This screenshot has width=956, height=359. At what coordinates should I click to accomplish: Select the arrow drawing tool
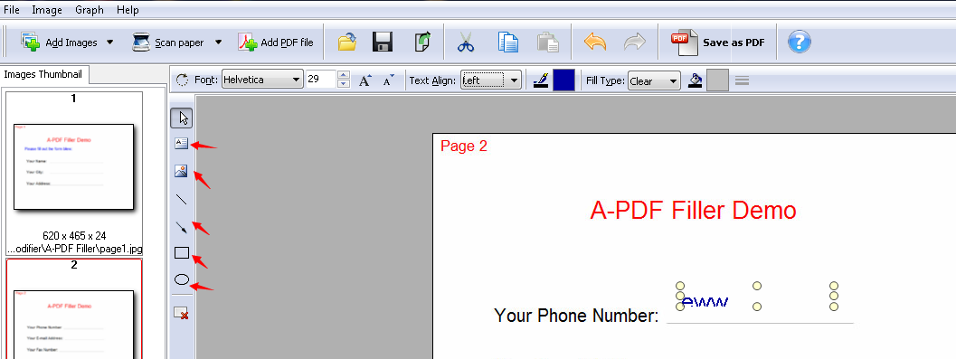(181, 227)
